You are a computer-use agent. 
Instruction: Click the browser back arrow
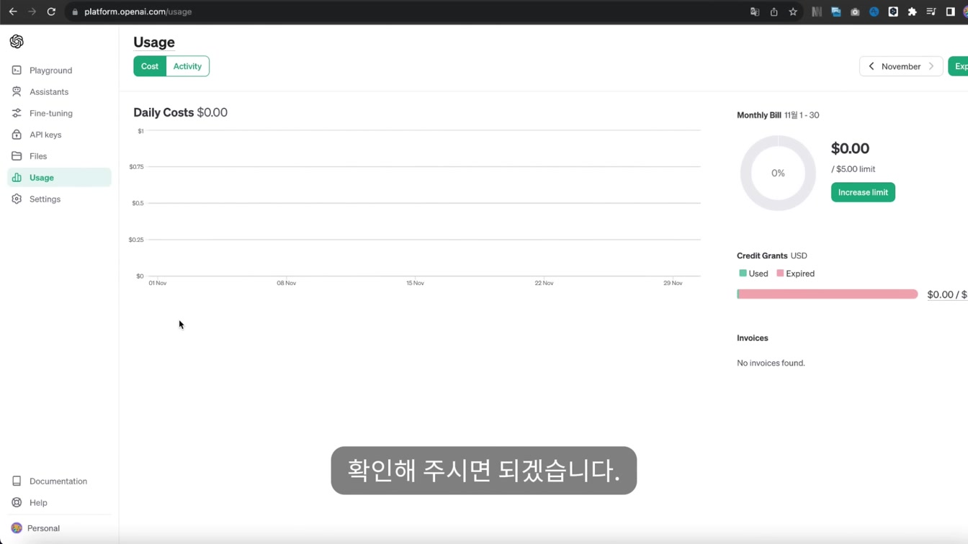tap(13, 12)
